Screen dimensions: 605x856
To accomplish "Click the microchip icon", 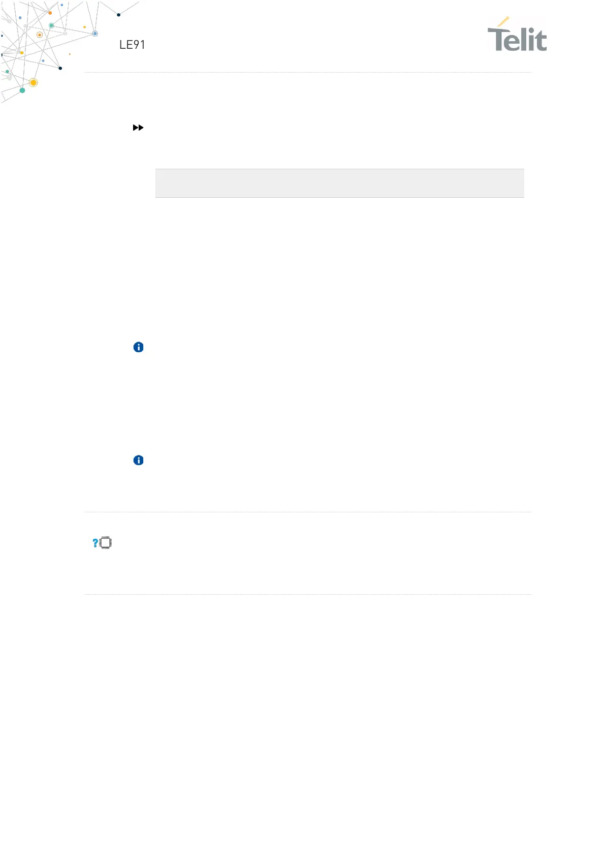I will point(106,543).
